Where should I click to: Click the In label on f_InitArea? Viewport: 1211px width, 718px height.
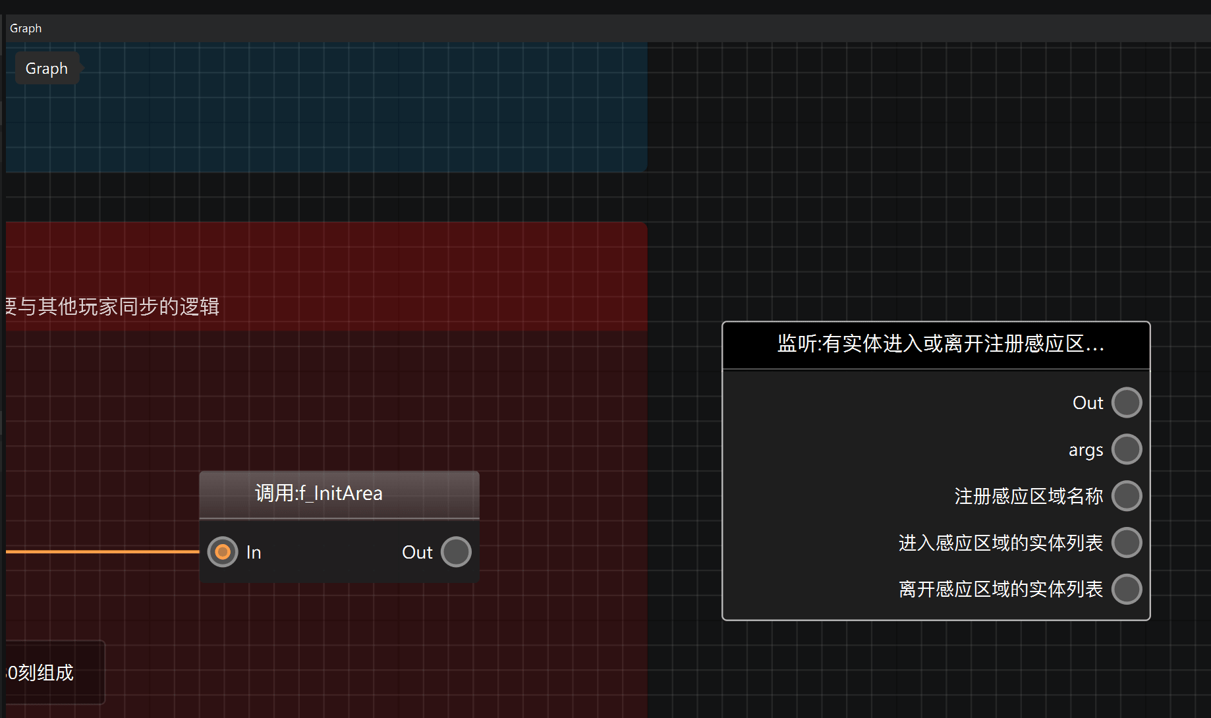[x=254, y=552]
